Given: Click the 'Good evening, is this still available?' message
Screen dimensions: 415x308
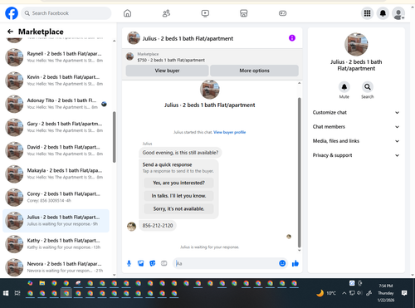Looking at the screenshot, I should tap(180, 153).
